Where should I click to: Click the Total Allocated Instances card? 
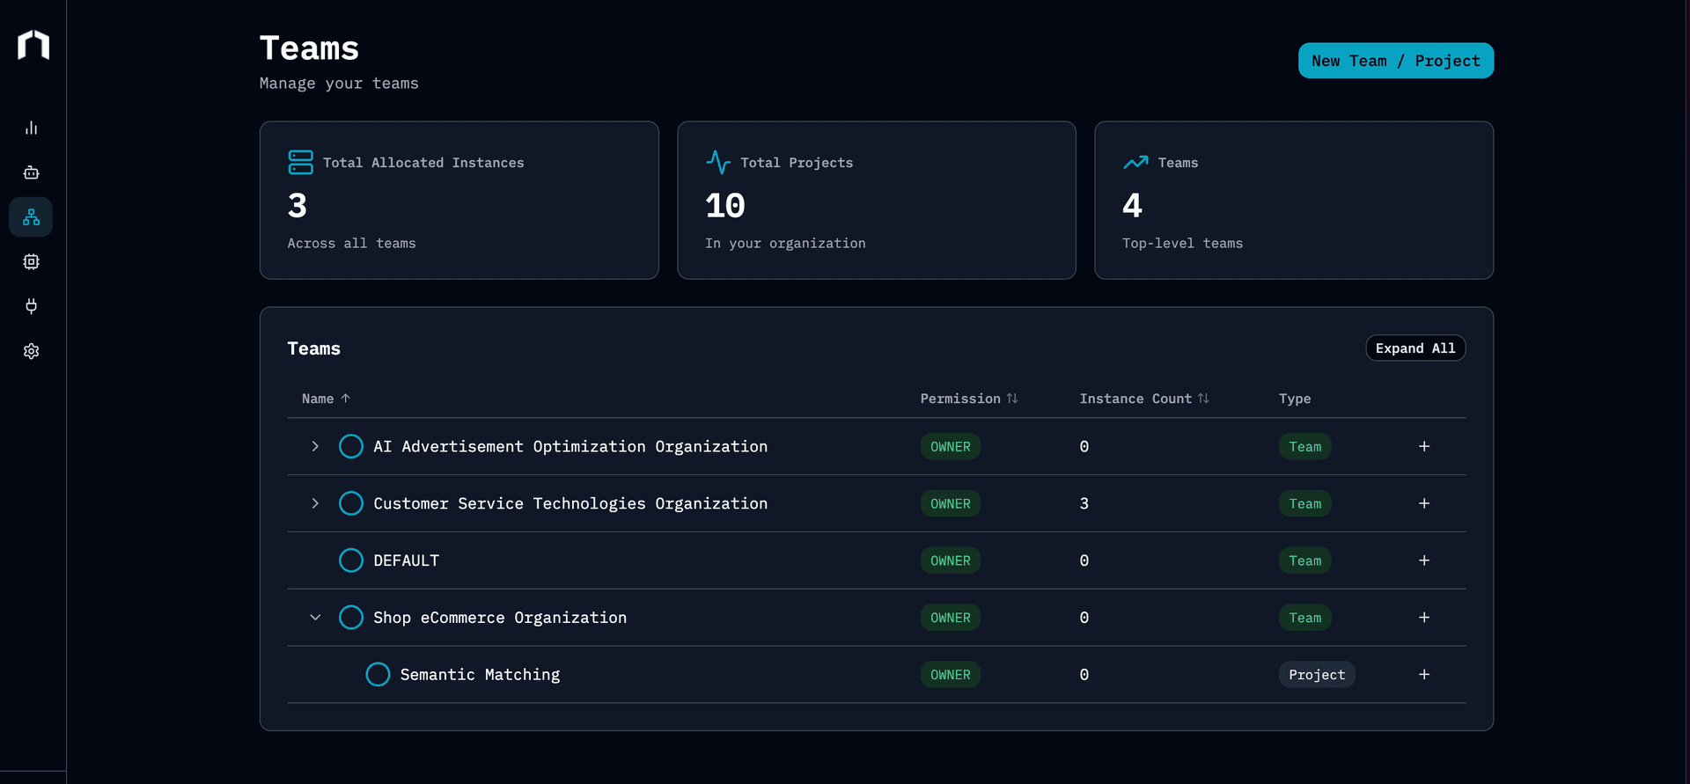coord(459,201)
